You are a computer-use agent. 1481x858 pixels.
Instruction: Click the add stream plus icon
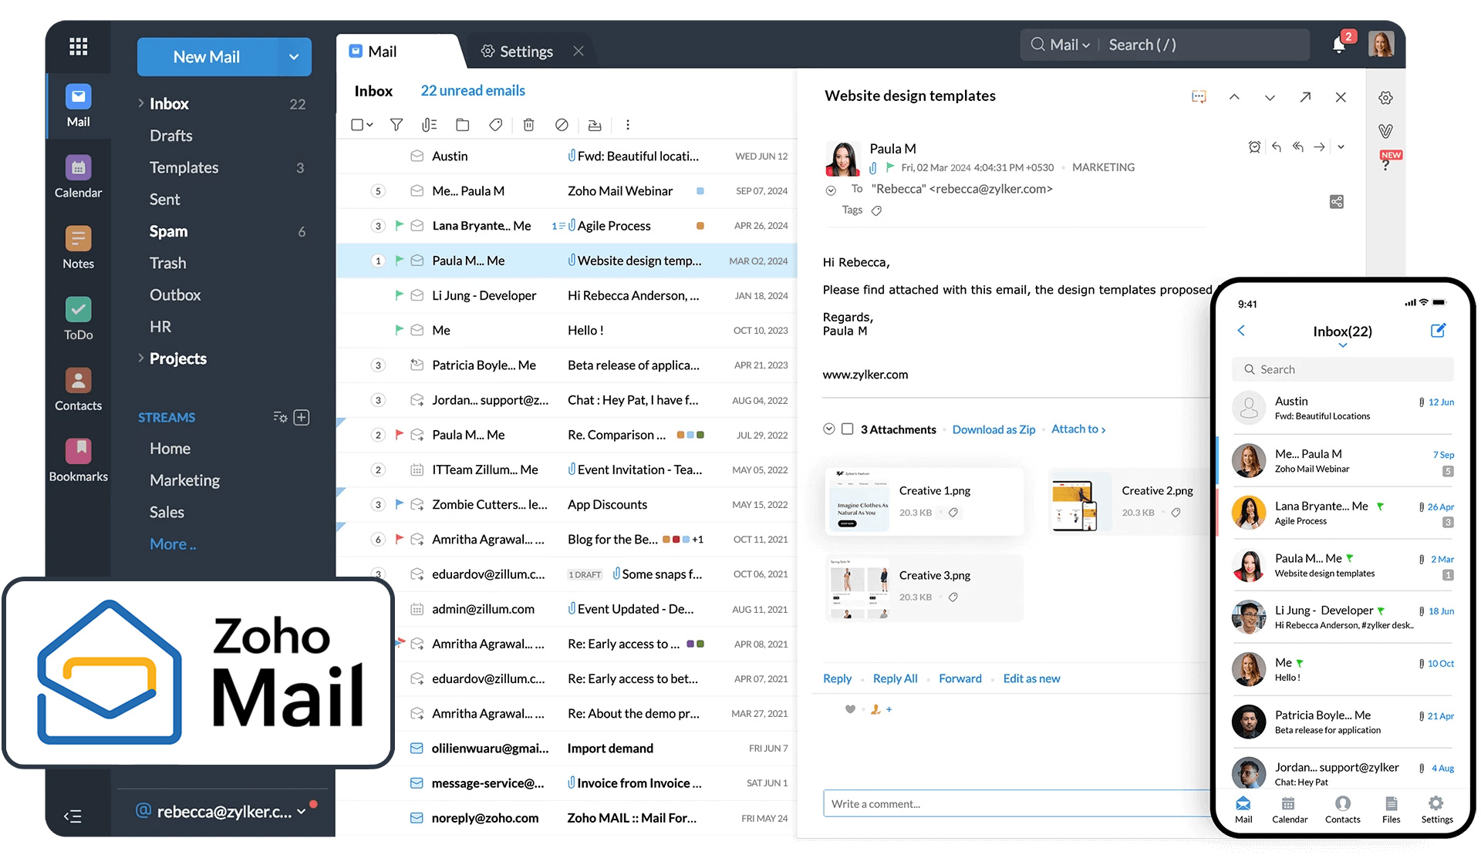(302, 417)
